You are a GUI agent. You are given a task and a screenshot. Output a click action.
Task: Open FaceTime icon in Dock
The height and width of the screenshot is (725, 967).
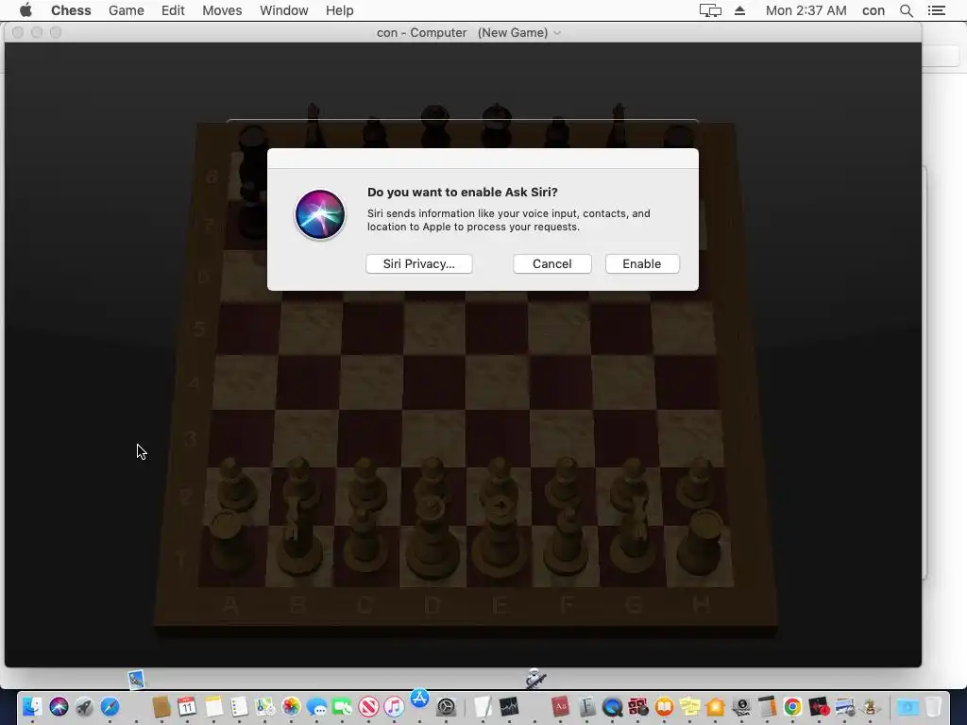(x=342, y=706)
